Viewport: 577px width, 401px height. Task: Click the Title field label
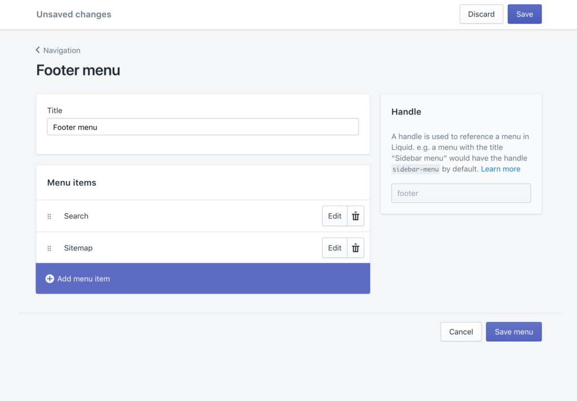point(55,110)
